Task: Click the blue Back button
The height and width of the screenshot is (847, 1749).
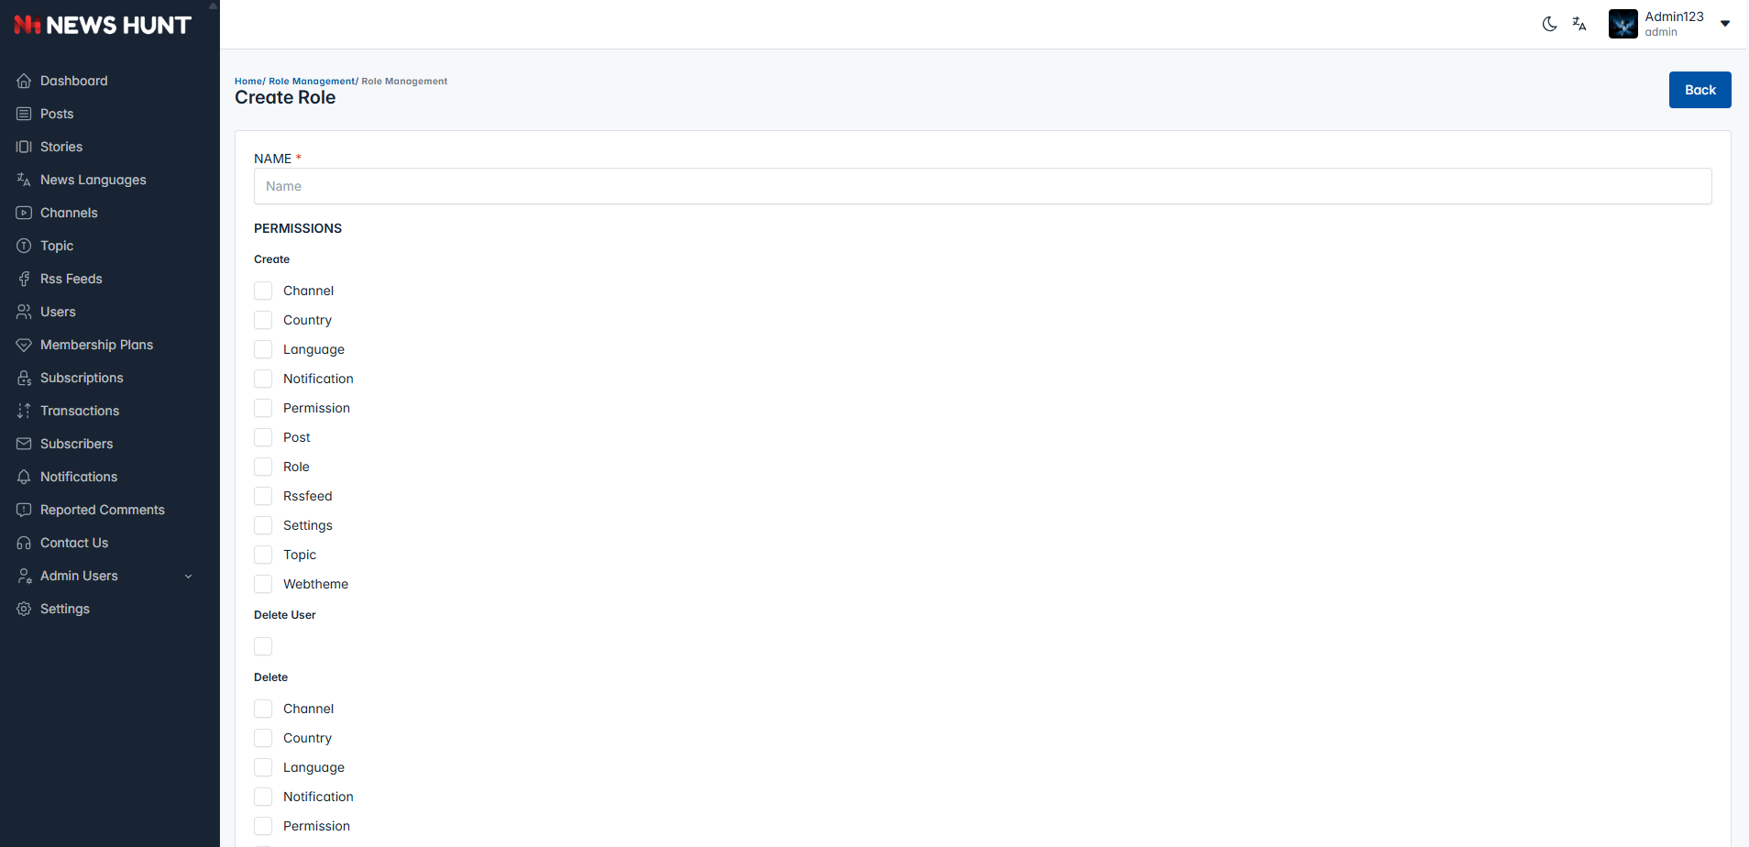Action: (x=1699, y=90)
